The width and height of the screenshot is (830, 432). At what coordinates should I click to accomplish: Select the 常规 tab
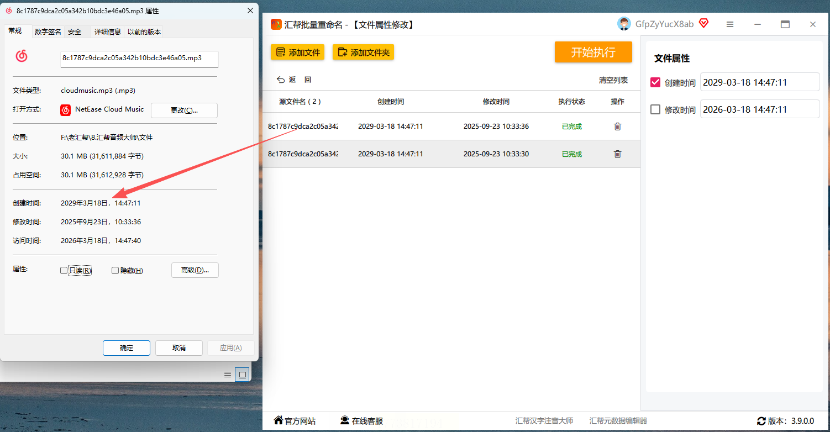(15, 31)
